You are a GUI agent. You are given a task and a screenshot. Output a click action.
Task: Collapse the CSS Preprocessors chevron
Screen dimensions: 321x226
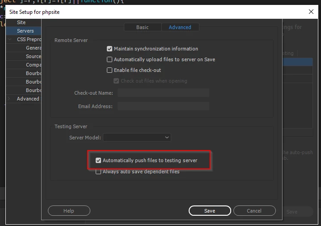click(10, 39)
